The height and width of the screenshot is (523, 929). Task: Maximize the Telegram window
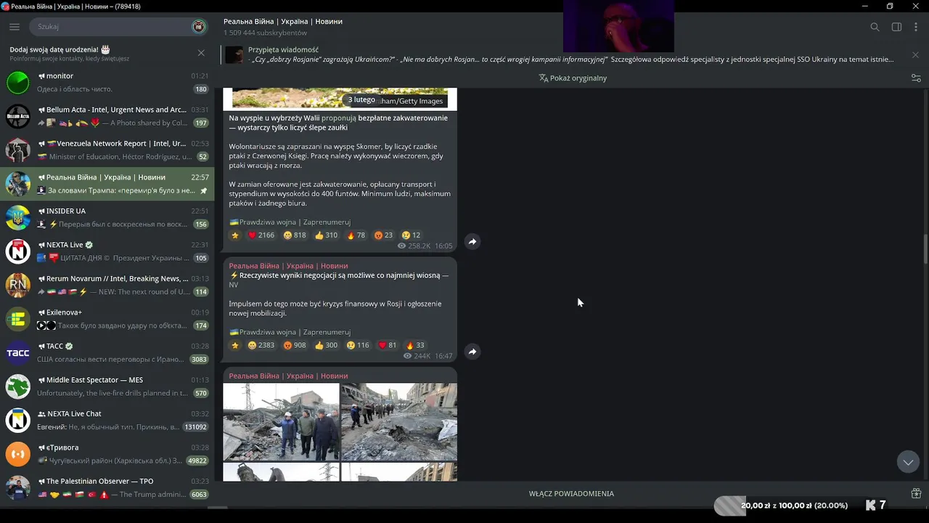tap(890, 6)
